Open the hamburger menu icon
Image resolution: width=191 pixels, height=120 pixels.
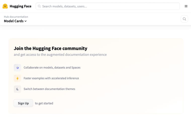coord(186,6)
